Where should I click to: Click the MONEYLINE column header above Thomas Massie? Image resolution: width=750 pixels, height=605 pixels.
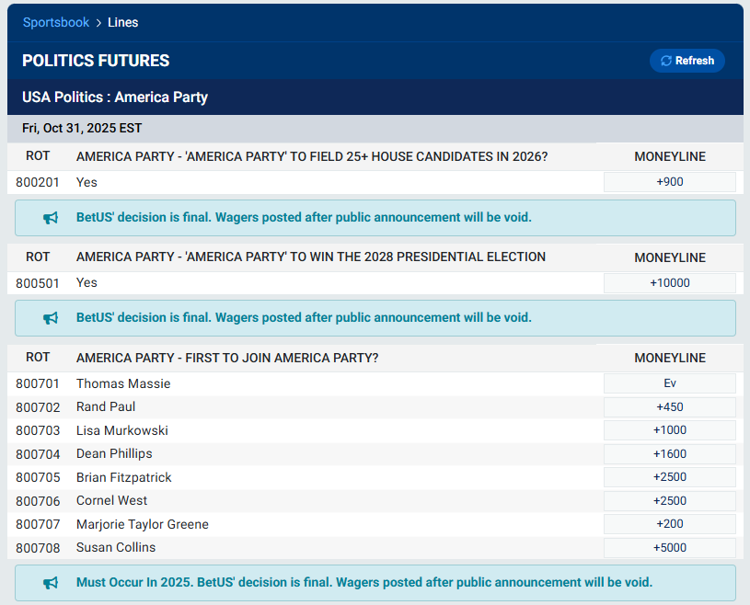[669, 358]
